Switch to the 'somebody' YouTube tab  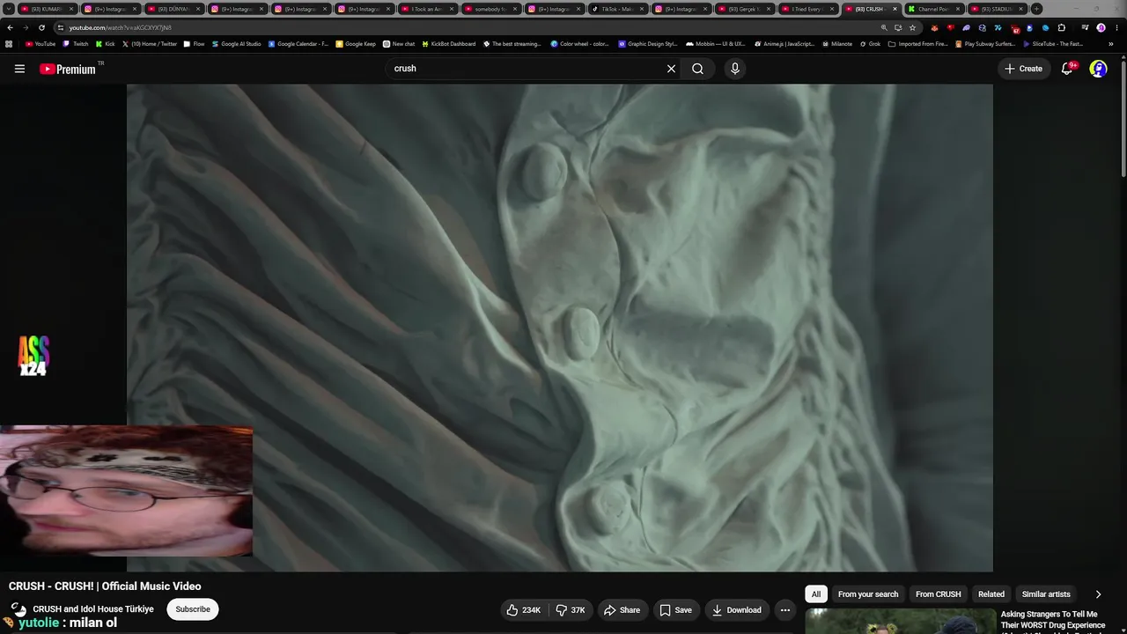click(x=490, y=9)
